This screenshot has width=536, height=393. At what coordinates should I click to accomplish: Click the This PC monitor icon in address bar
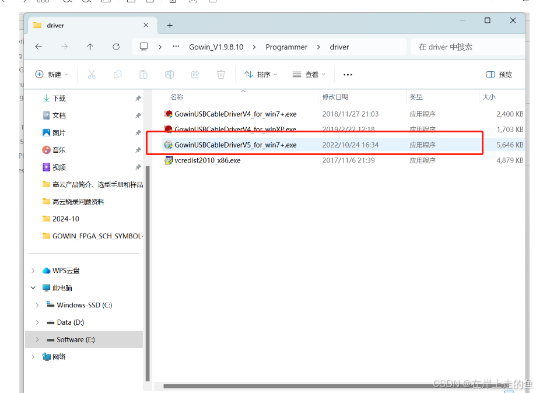click(144, 47)
